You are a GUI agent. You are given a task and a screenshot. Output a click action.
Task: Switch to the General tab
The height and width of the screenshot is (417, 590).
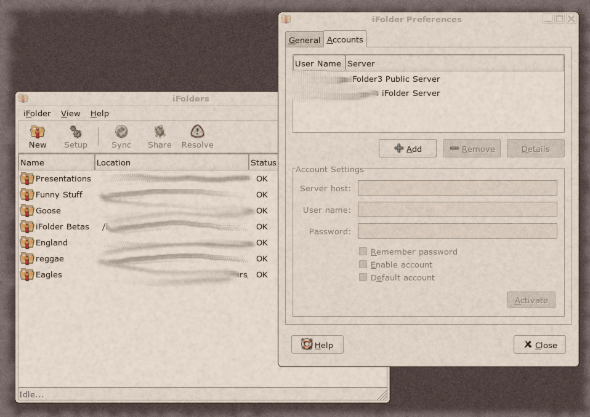[x=304, y=40]
